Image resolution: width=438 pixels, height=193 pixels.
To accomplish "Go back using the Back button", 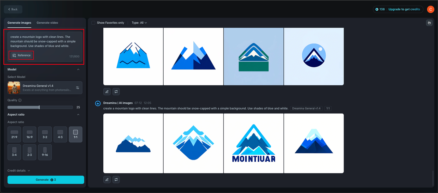I will pos(13,9).
